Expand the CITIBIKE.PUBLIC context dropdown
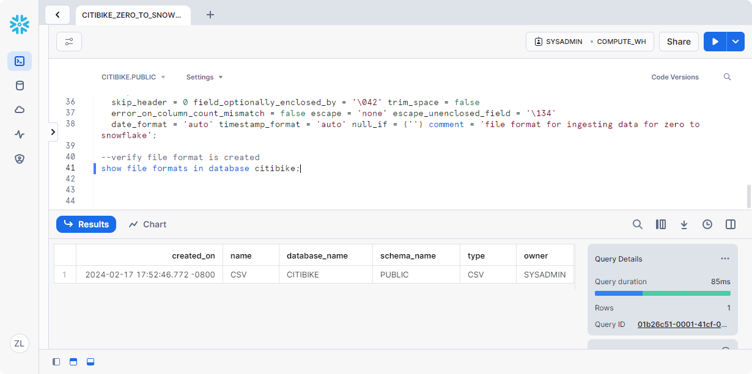The width and height of the screenshot is (752, 374). click(x=133, y=77)
